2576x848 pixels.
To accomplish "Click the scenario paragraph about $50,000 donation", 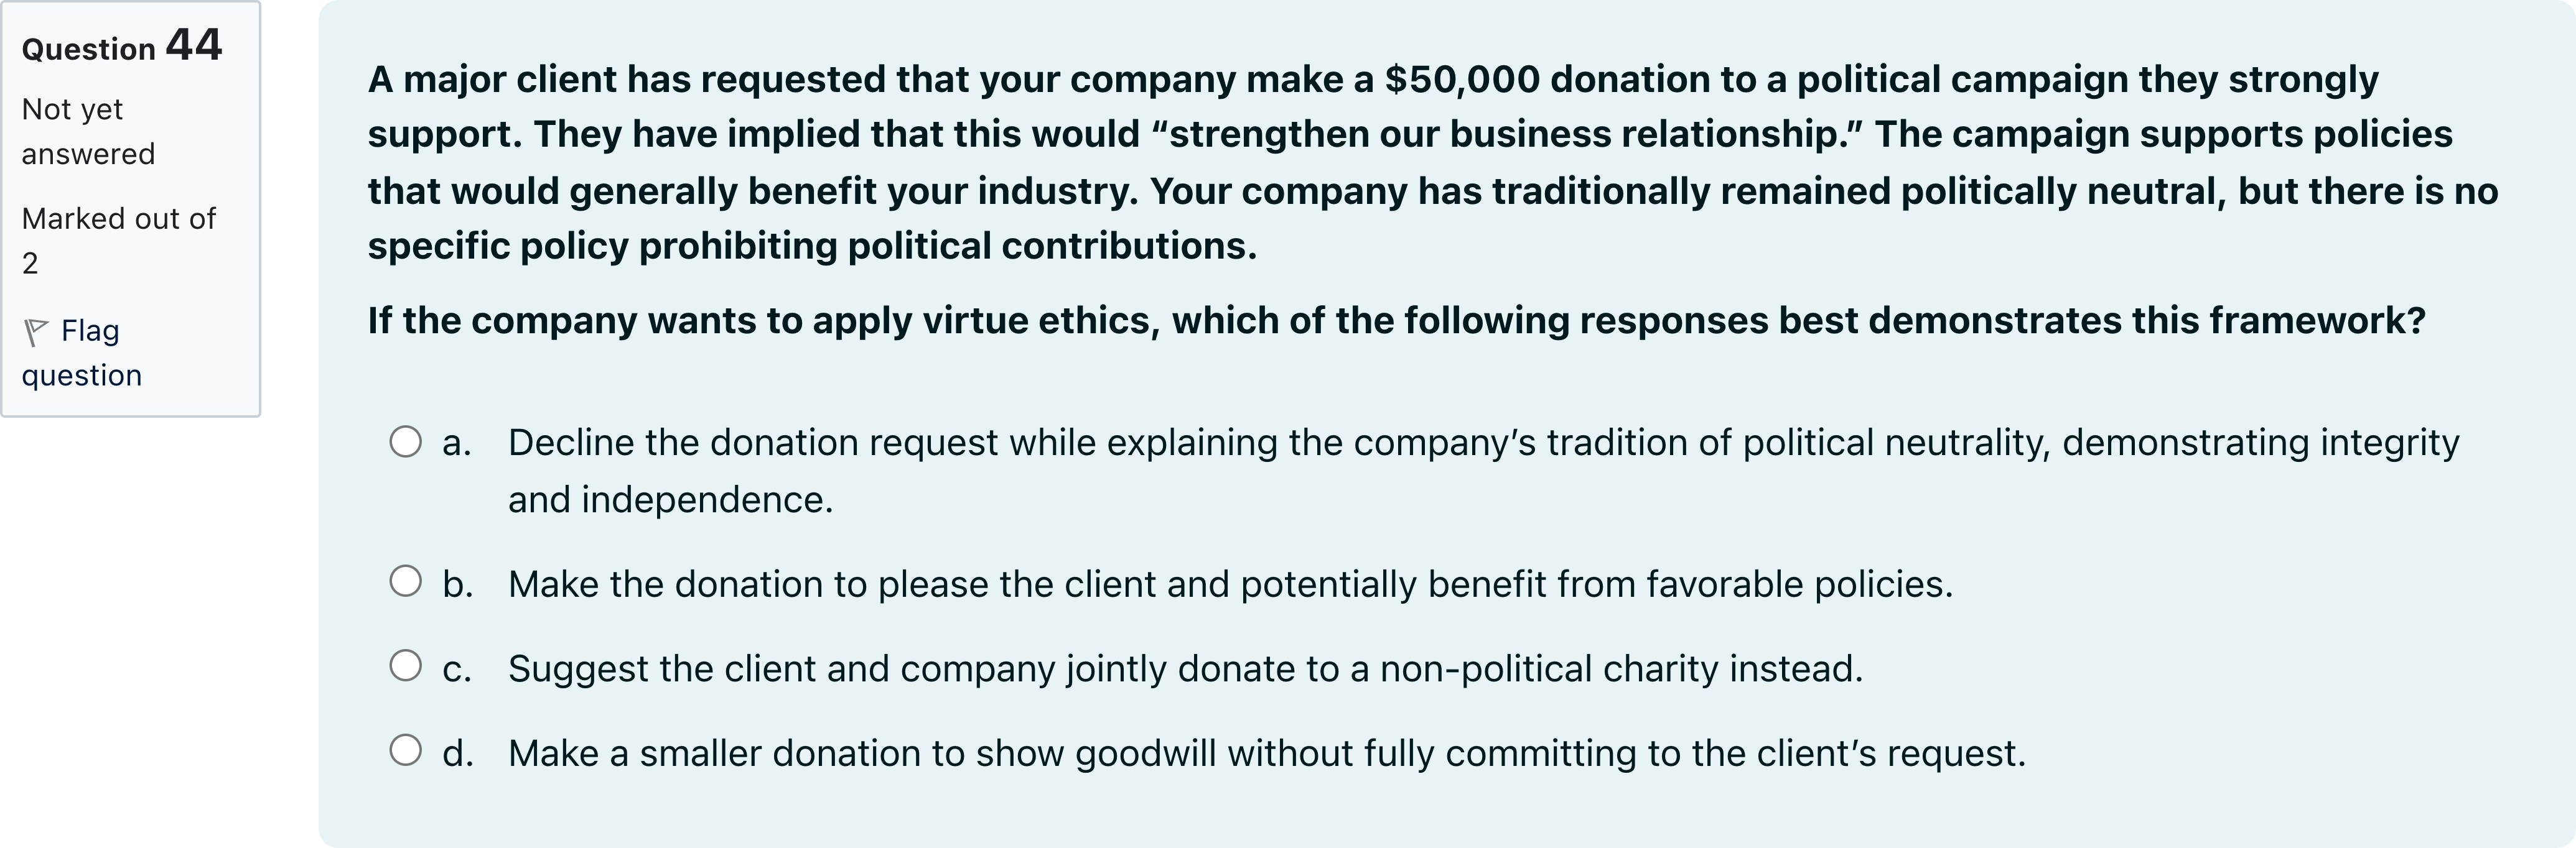I will [x=1432, y=162].
